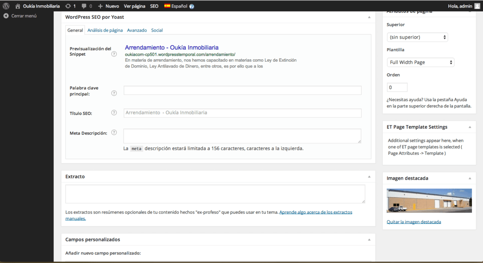Click the plus icon next to Nuevo

pyautogui.click(x=101, y=6)
